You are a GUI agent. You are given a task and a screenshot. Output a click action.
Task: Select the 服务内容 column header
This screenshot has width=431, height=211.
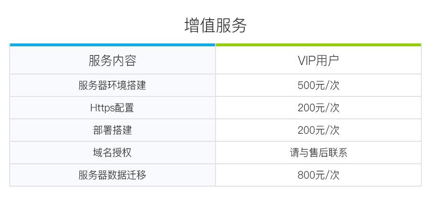(113, 61)
